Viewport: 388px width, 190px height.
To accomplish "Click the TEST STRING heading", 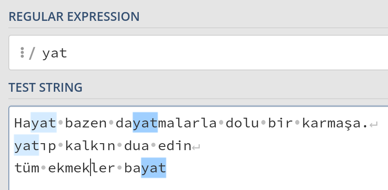I will 45,87.
